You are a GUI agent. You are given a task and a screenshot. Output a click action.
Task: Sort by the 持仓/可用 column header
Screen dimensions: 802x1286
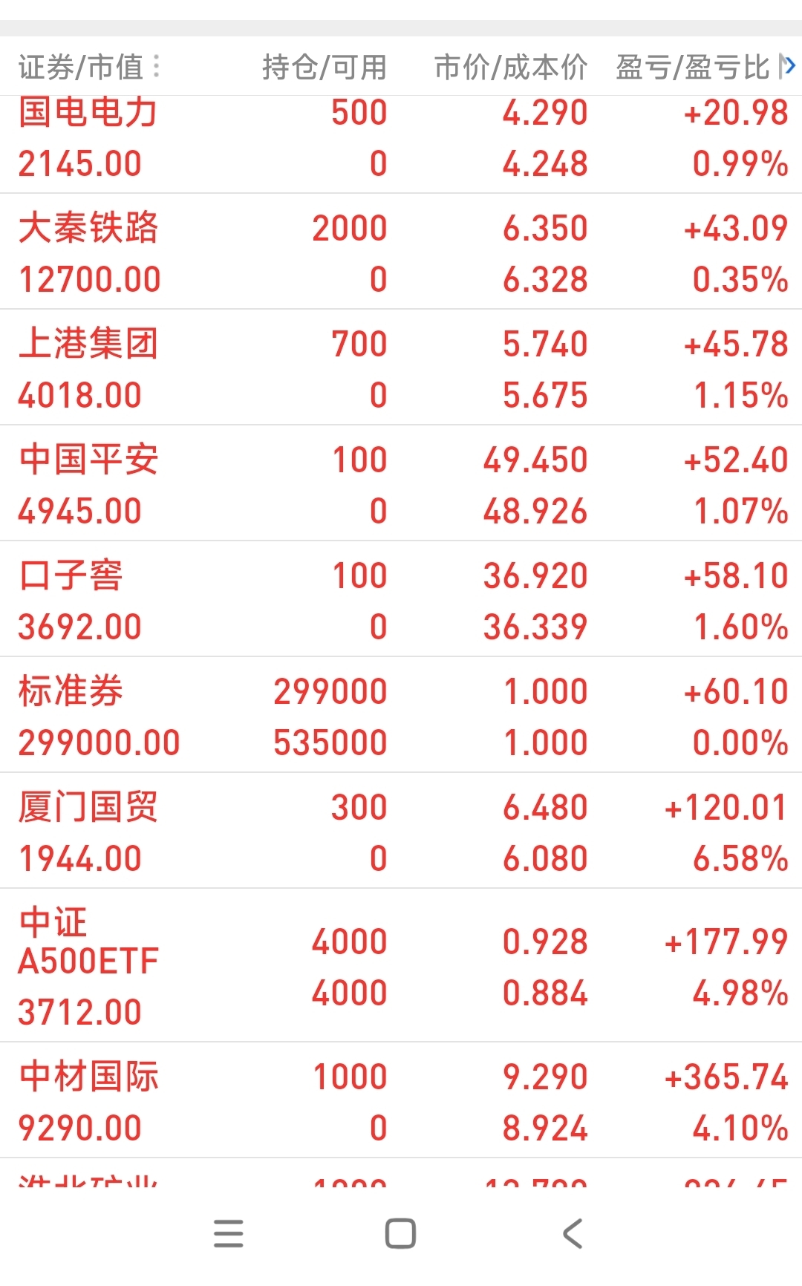pyautogui.click(x=324, y=67)
